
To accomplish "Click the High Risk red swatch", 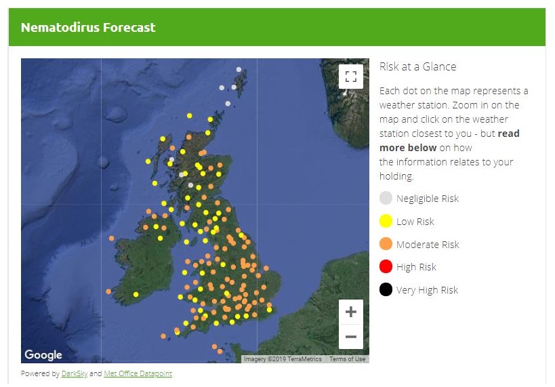I will [386, 266].
